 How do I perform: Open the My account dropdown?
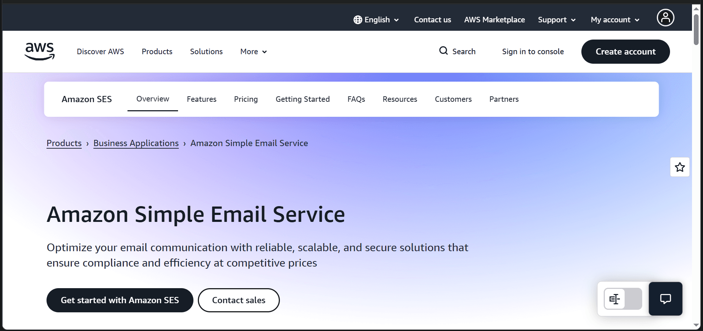(615, 20)
